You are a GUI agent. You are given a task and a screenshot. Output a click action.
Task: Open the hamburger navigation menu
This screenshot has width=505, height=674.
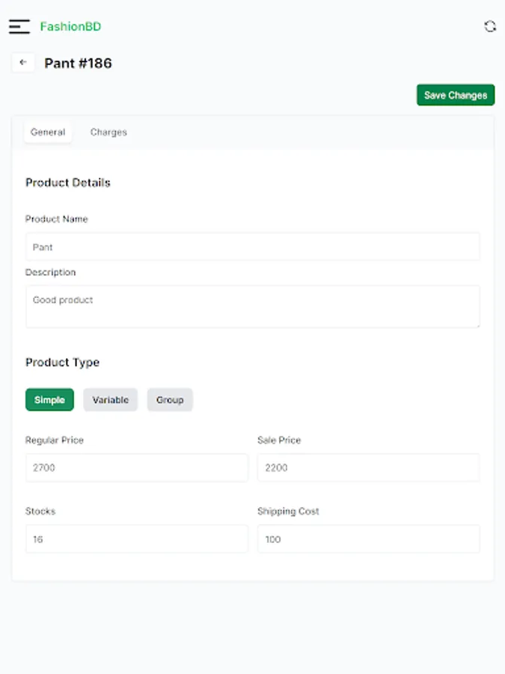click(x=19, y=27)
